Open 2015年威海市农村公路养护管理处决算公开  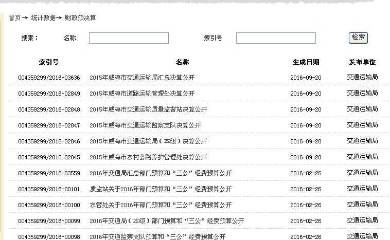[x=148, y=157]
